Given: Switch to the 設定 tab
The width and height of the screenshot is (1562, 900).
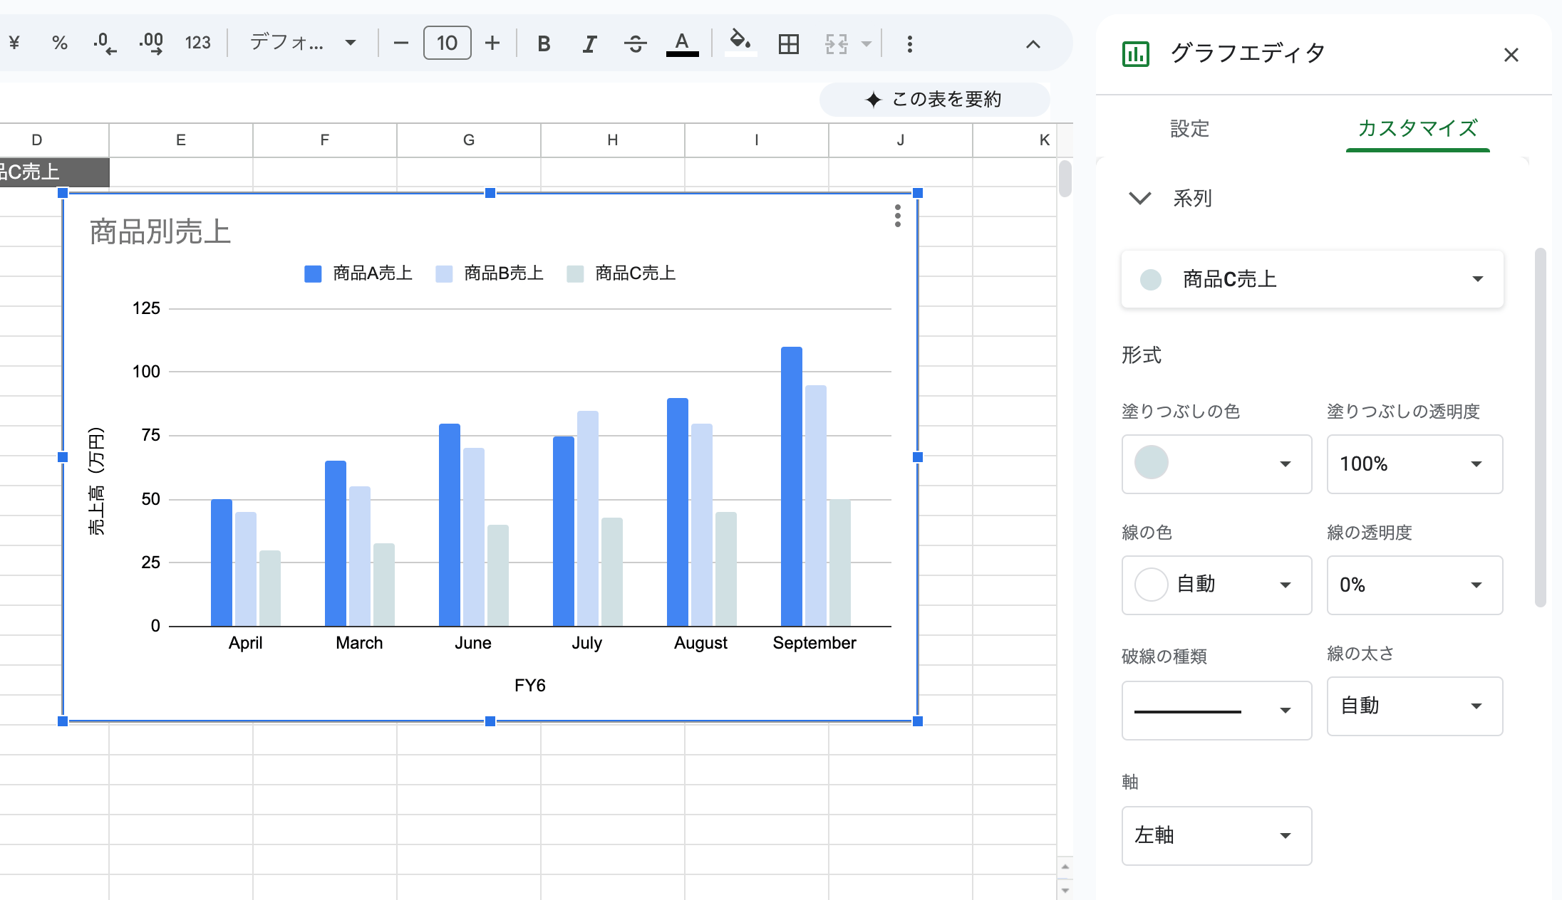Looking at the screenshot, I should coord(1189,129).
